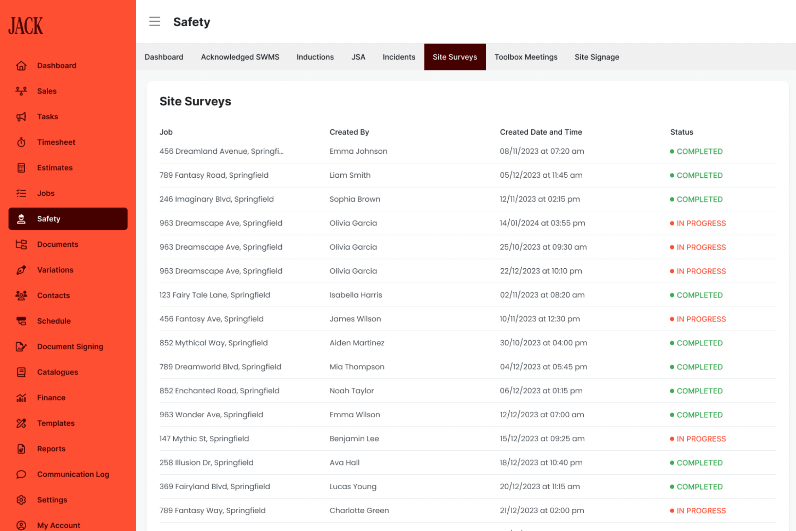Open the hamburger menu beside Safety heading
The height and width of the screenshot is (531, 796).
point(155,22)
